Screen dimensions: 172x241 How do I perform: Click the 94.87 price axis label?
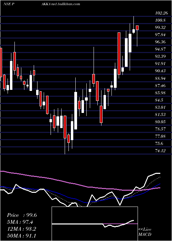point(160,49)
